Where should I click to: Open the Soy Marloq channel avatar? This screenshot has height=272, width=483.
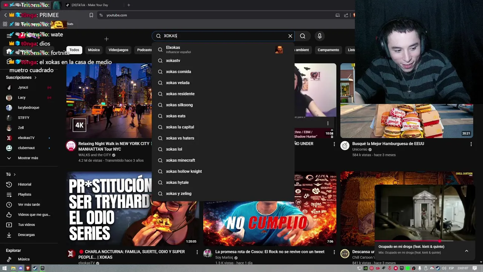click(208, 253)
